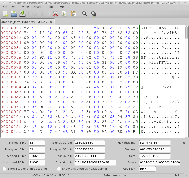Click the Binary value field
Viewport: 189px width, 178px height.
(159, 162)
